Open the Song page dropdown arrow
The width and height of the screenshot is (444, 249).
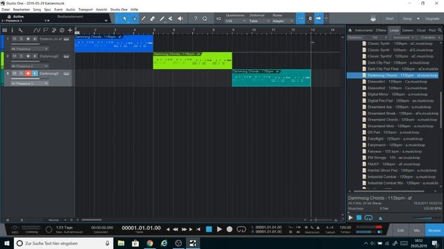418,19
